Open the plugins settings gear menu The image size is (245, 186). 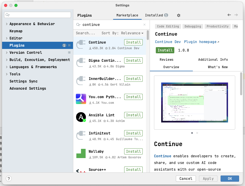pos(178,15)
